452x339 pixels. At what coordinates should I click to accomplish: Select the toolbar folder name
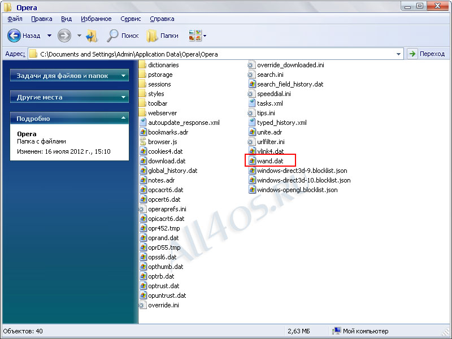(158, 103)
